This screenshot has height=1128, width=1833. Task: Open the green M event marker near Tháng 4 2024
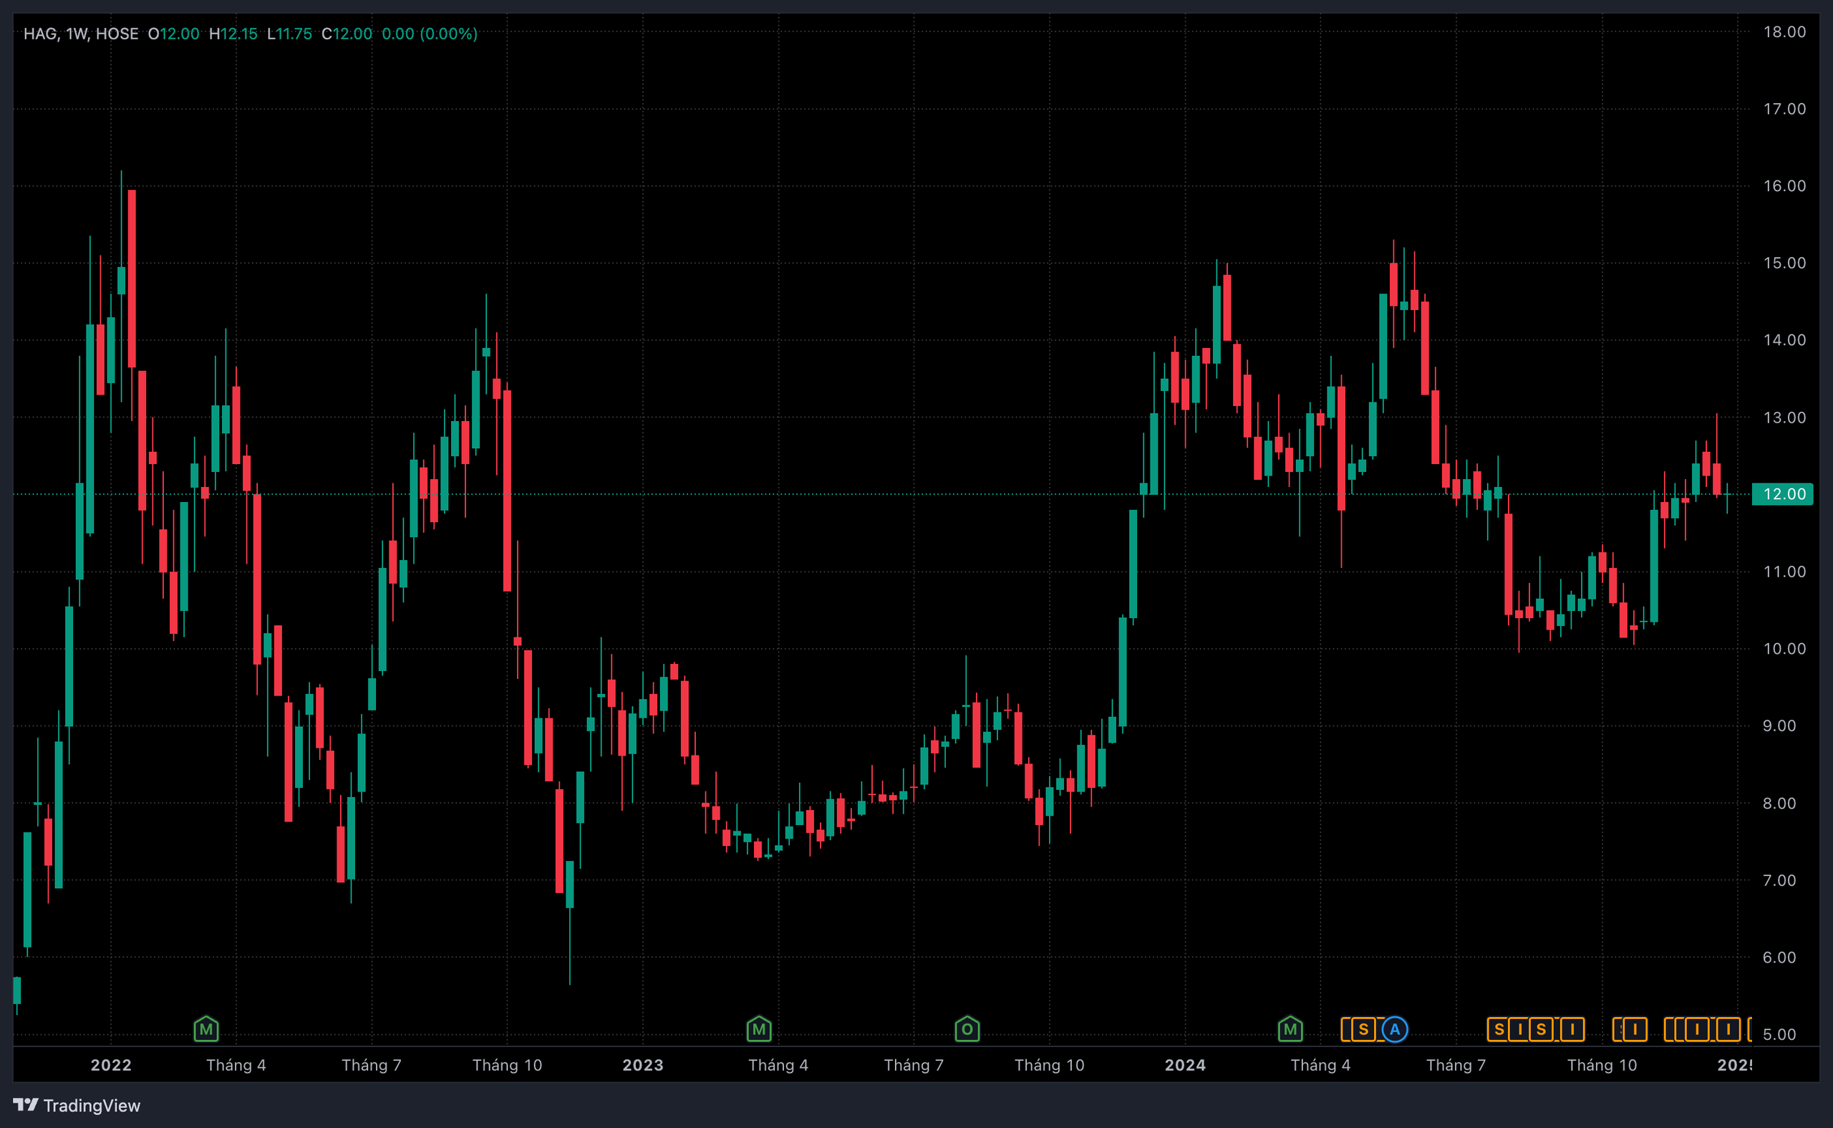coord(1290,1030)
